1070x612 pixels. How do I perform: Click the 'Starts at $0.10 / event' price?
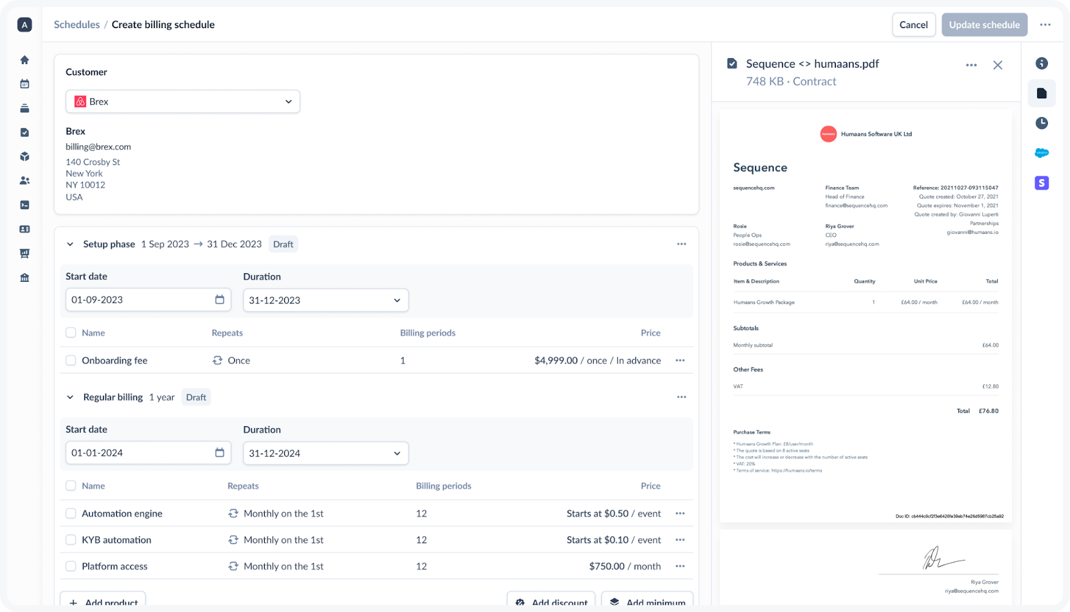click(614, 540)
